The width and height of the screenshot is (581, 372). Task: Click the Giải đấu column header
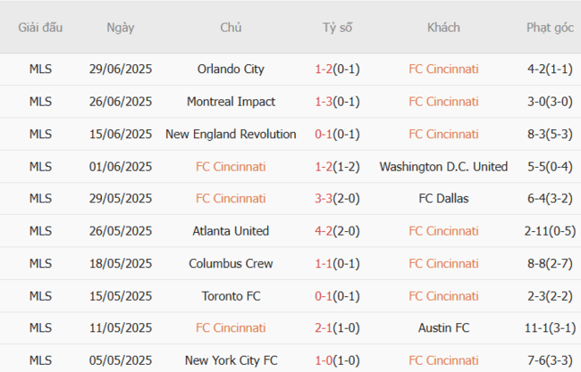(40, 28)
